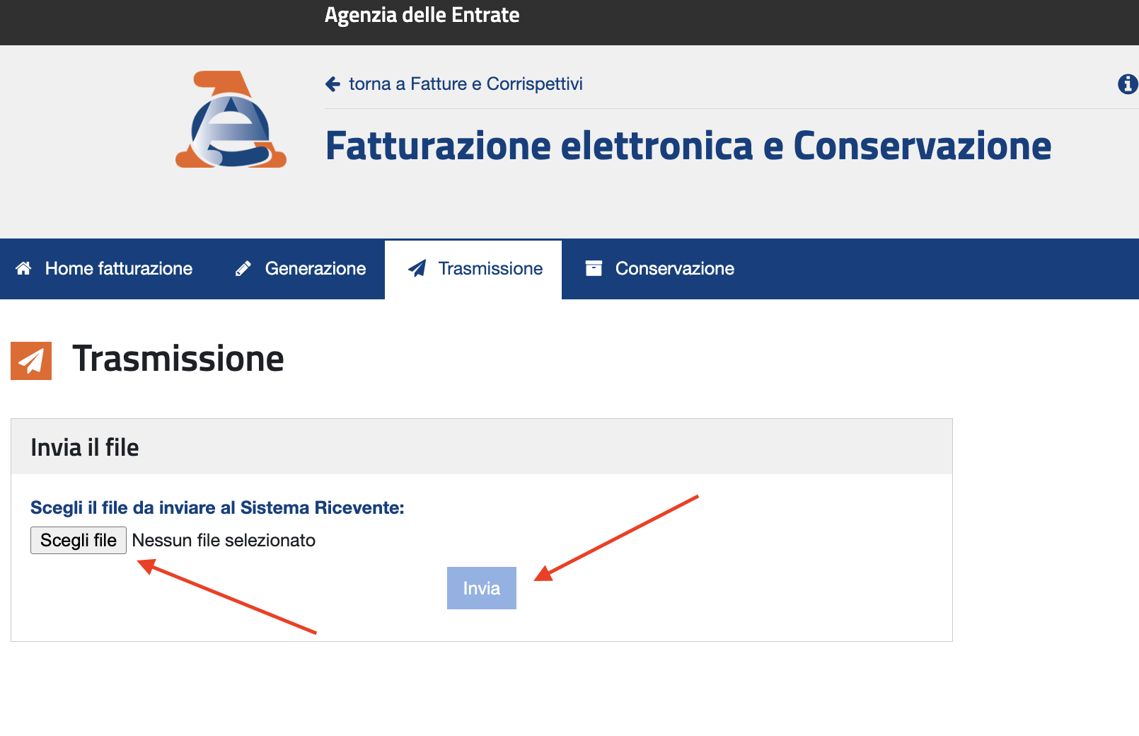Click 'Fatturazione elettronica e Conservazione' title
Screen dimensions: 1139x736
click(688, 146)
